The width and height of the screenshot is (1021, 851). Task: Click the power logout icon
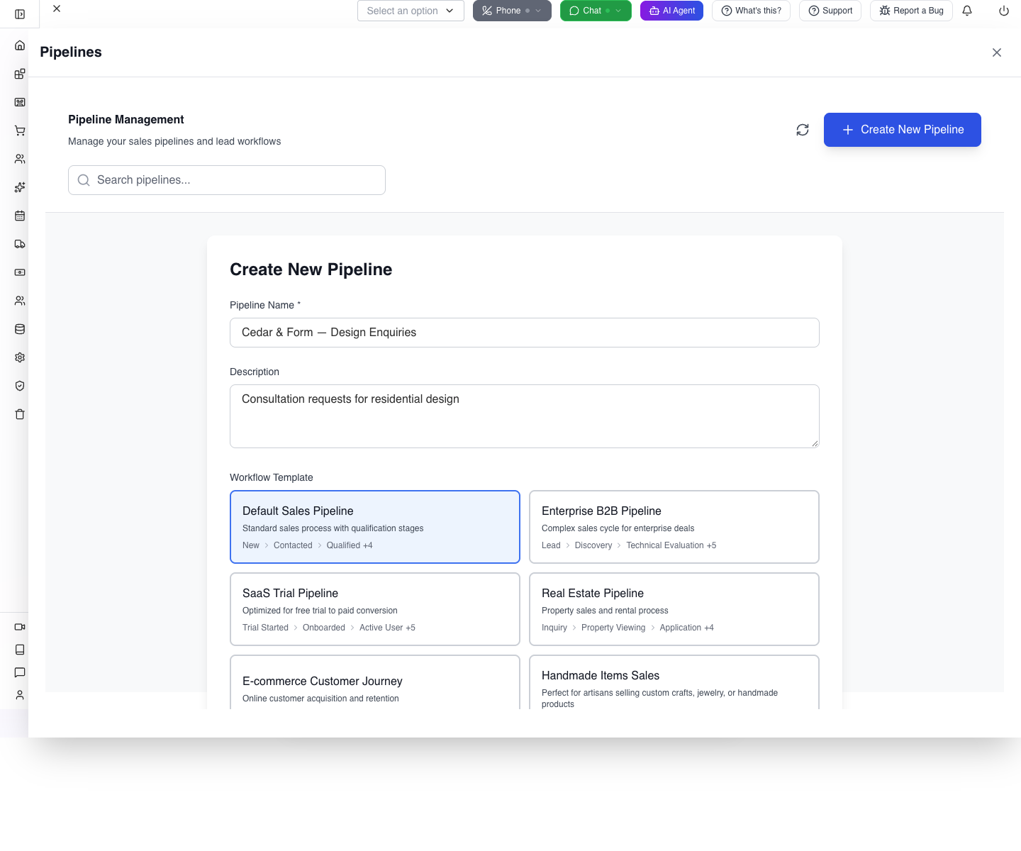1004,11
